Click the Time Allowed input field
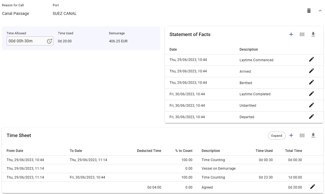Screen dimensions: 325x194 26,41
